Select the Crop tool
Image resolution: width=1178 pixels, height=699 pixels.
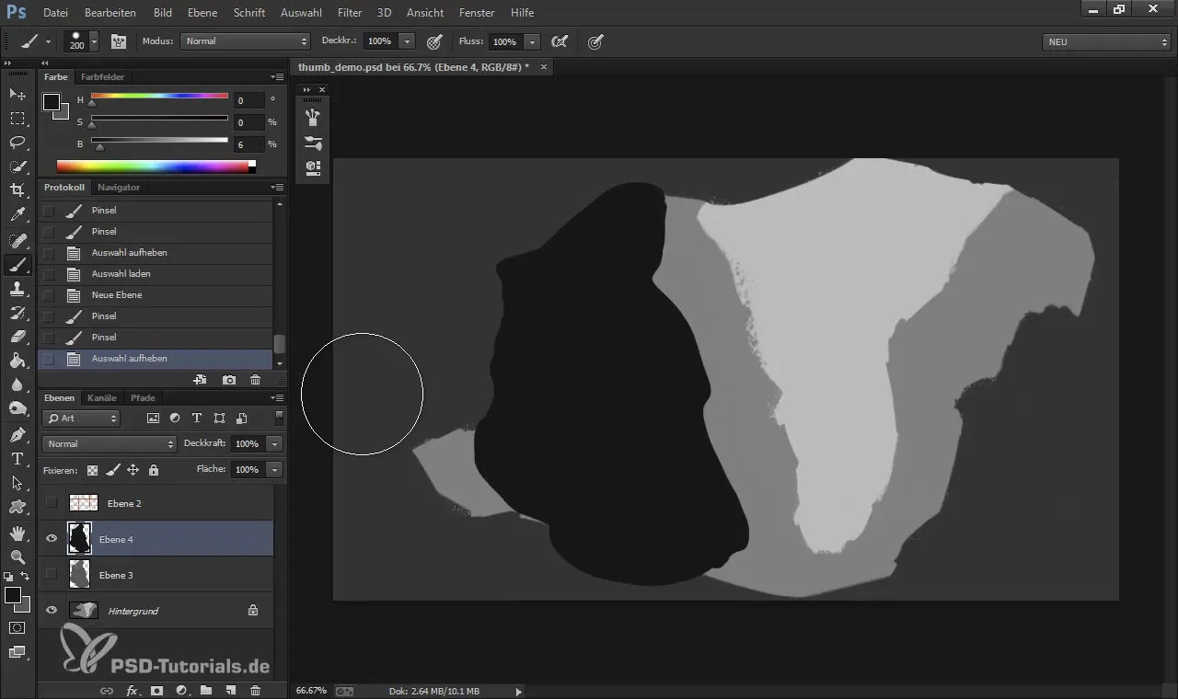click(17, 189)
